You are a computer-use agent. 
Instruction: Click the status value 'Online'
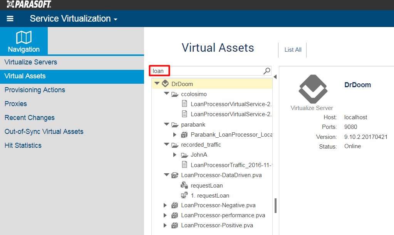[x=352, y=146]
